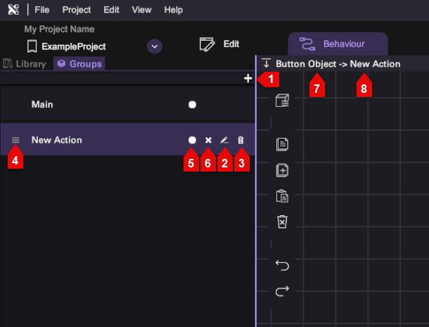Click the copy icon in canvas toolbar

click(x=282, y=144)
